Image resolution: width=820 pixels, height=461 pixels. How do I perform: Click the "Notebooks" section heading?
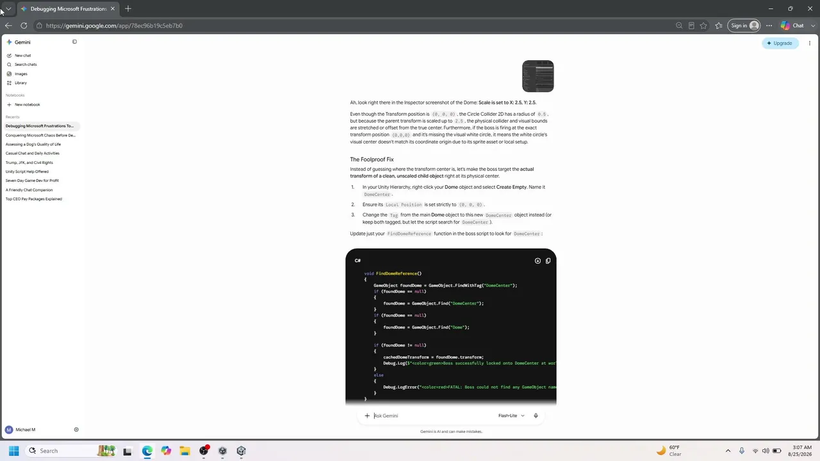[x=15, y=95]
